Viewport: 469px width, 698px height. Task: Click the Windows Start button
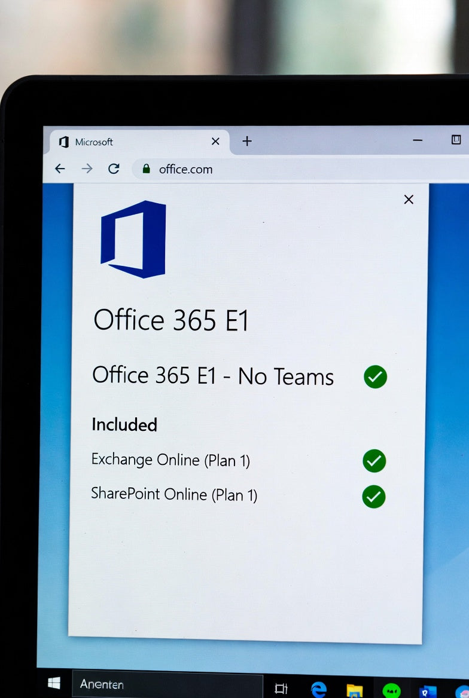coord(54,683)
